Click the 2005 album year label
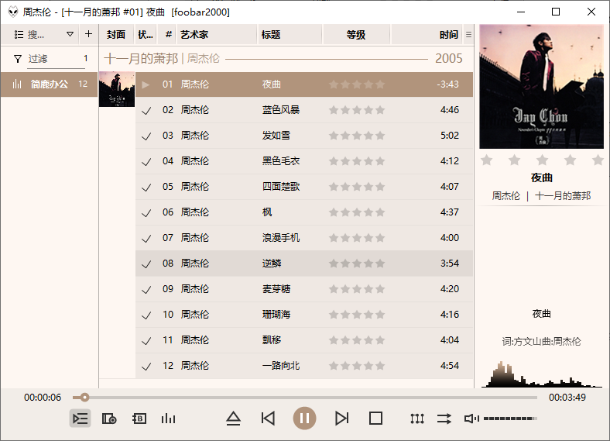 [x=448, y=58]
